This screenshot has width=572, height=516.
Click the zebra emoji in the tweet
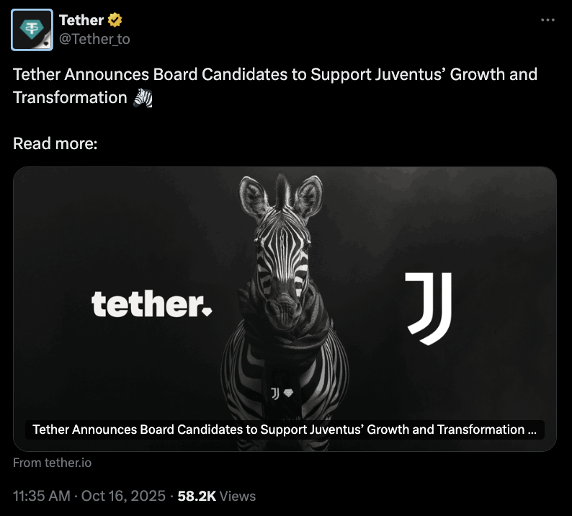point(143,97)
